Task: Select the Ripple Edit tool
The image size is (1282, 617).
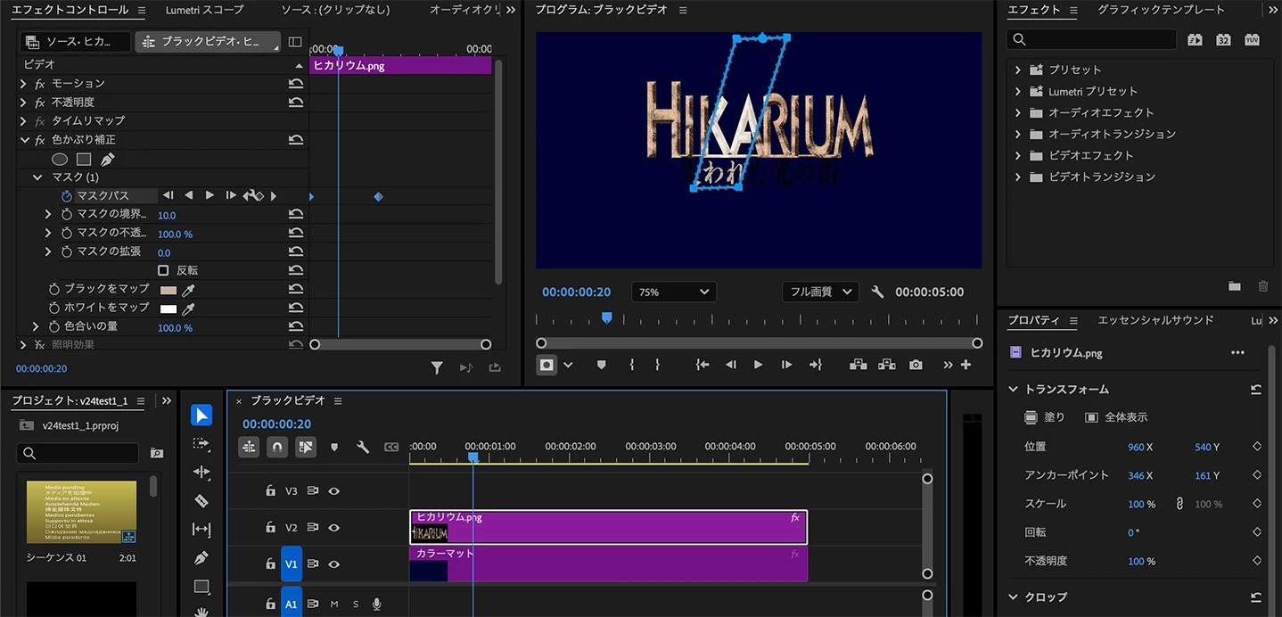Action: click(201, 473)
